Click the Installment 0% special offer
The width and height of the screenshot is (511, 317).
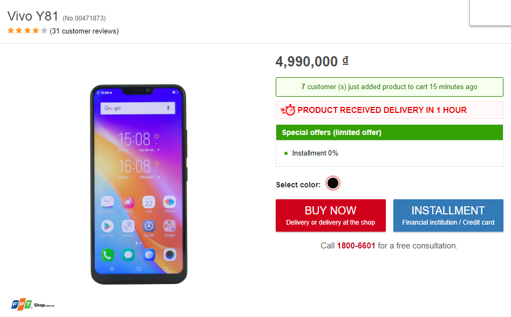315,153
